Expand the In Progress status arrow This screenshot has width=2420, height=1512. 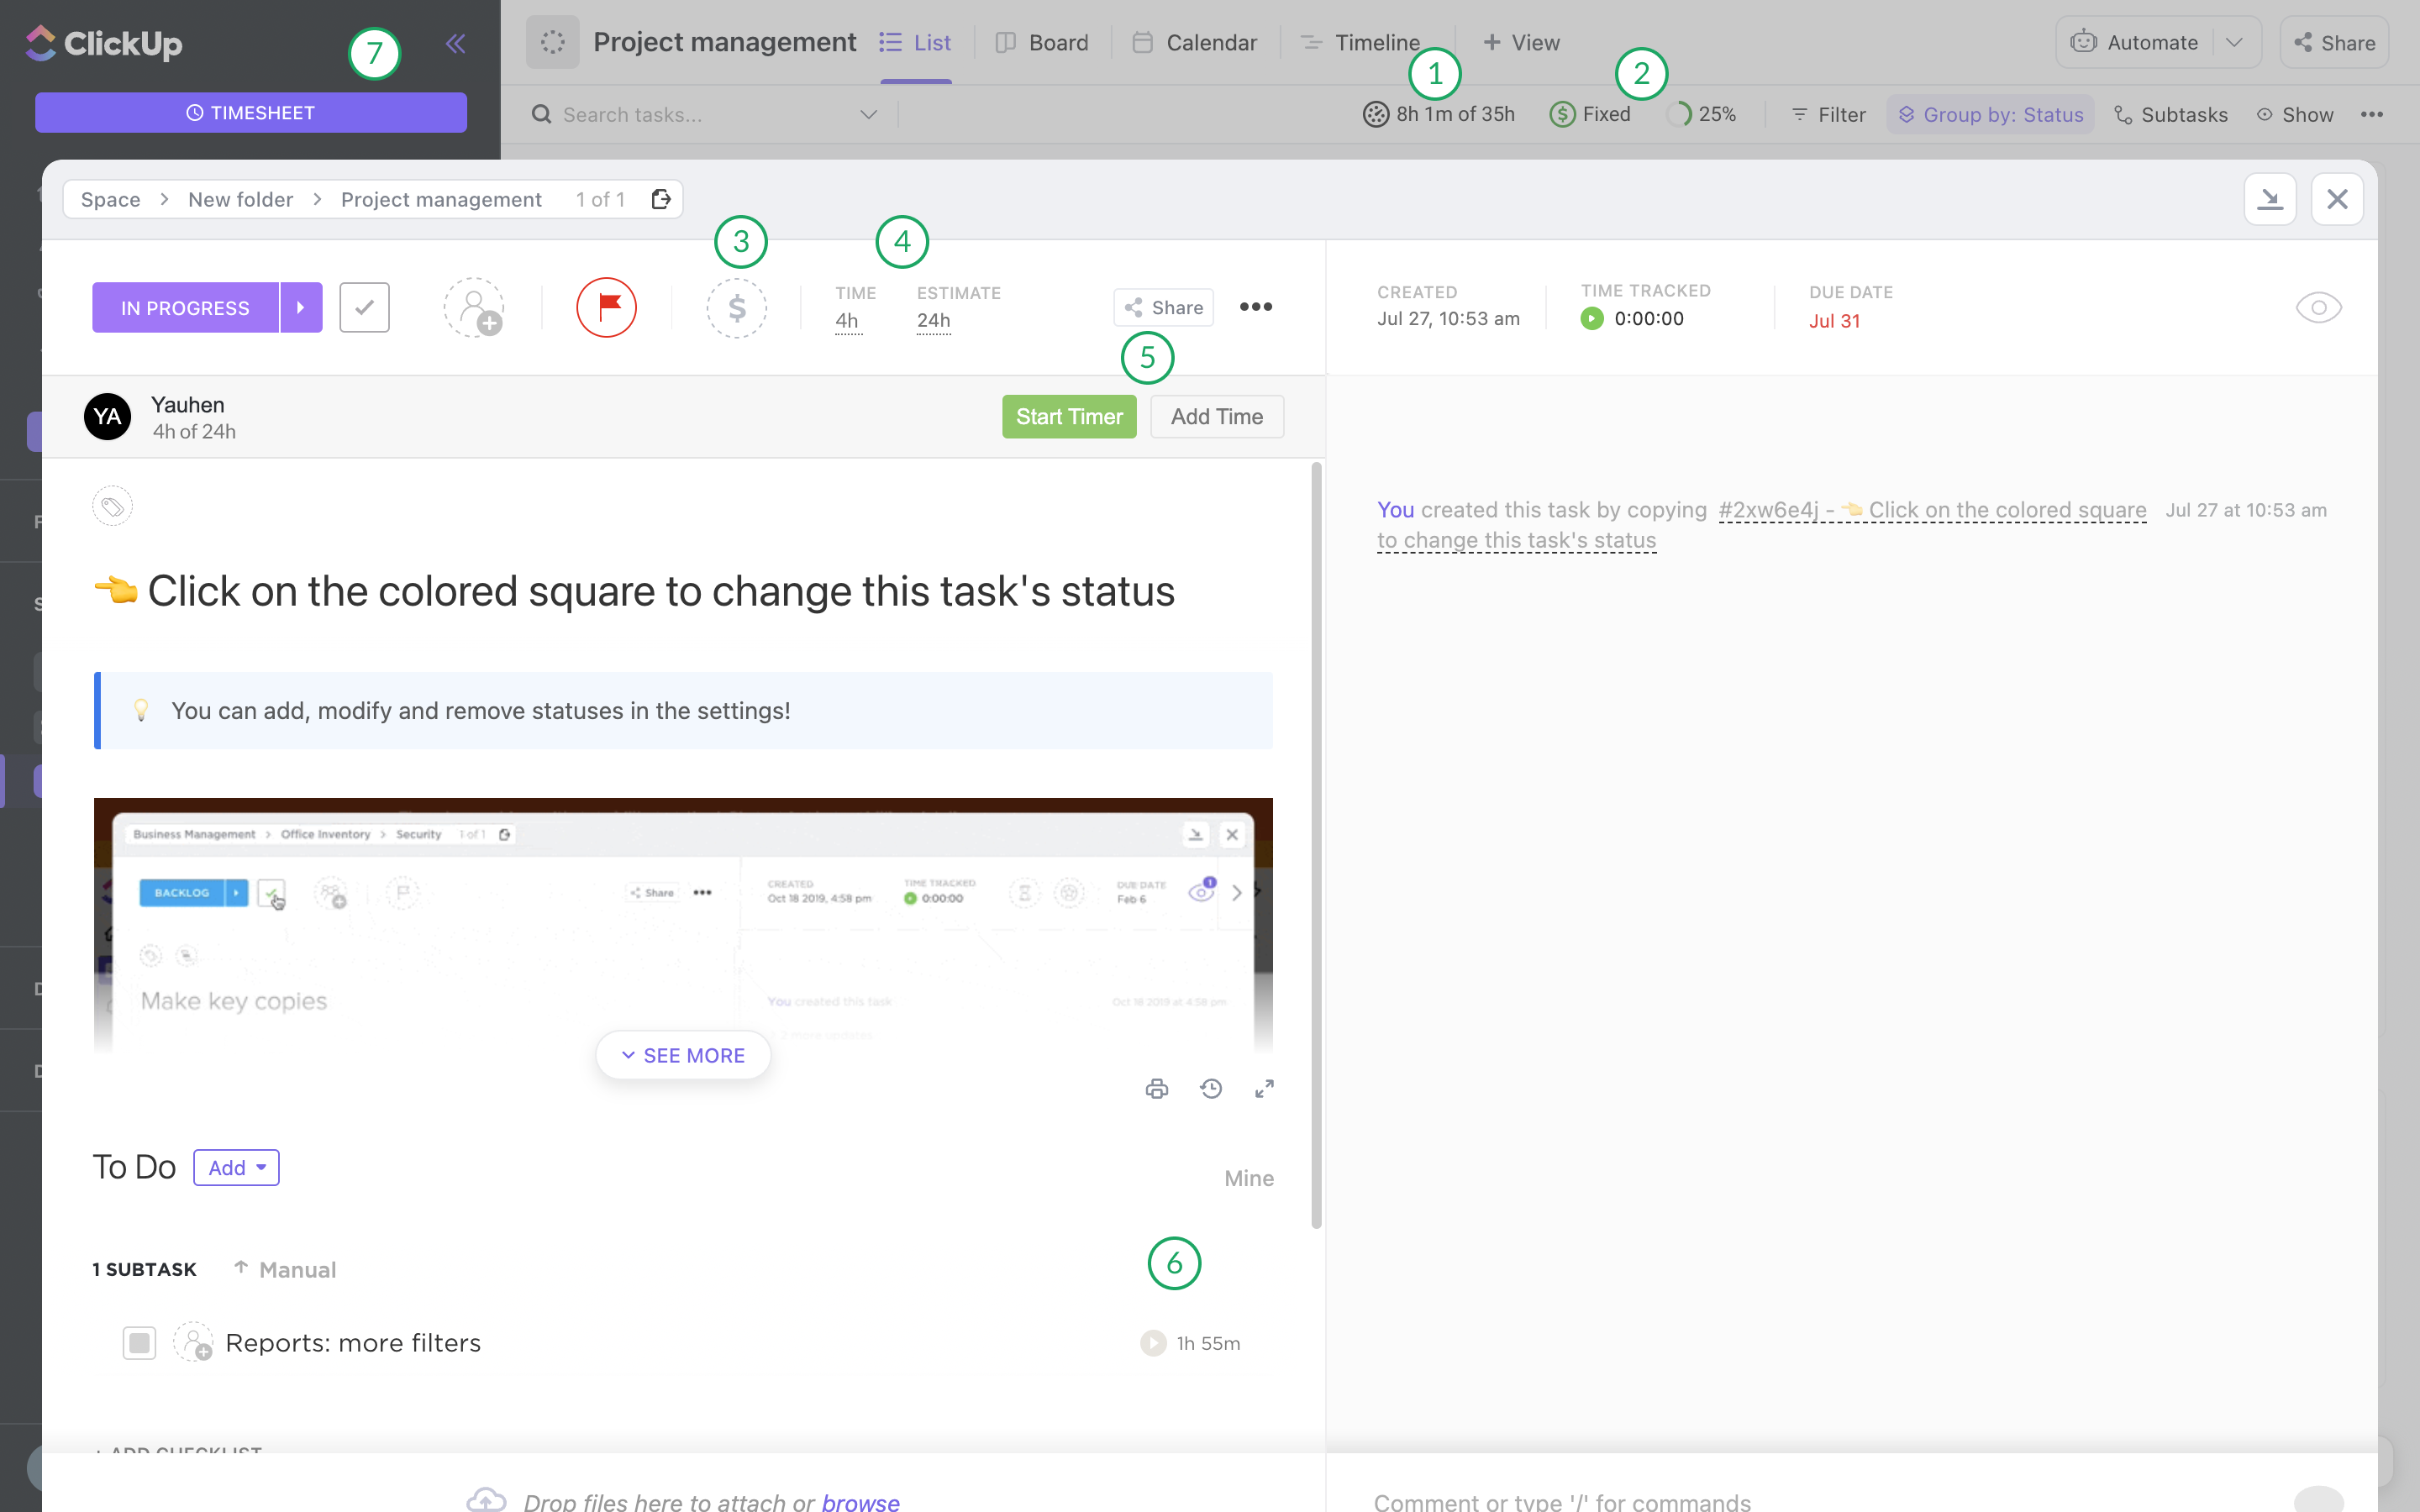(x=301, y=307)
